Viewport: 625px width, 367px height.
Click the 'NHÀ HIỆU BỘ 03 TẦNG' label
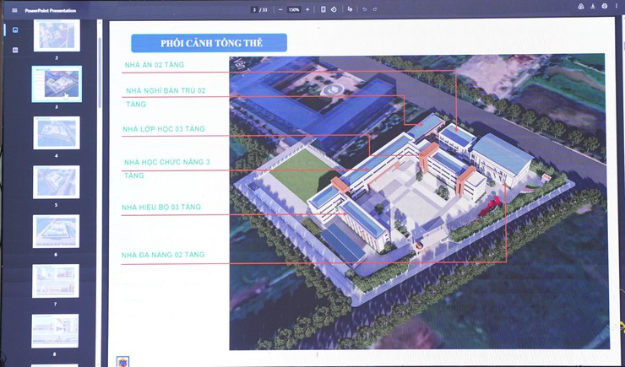(x=161, y=207)
